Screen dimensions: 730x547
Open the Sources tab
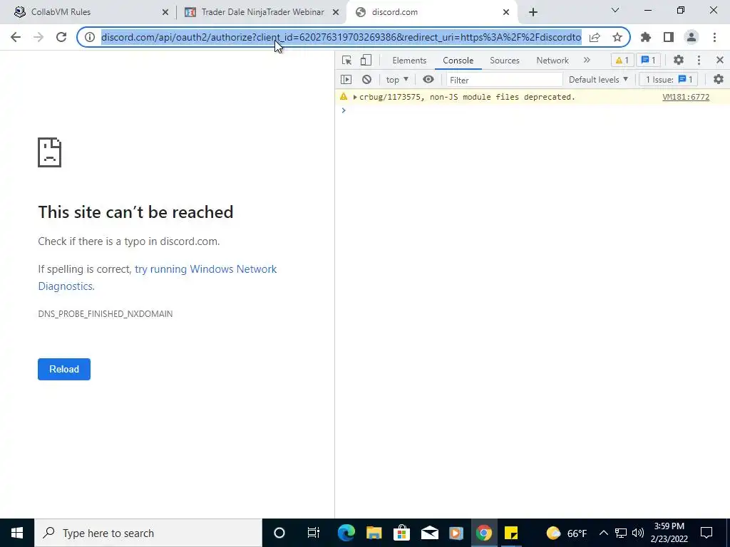tap(505, 61)
